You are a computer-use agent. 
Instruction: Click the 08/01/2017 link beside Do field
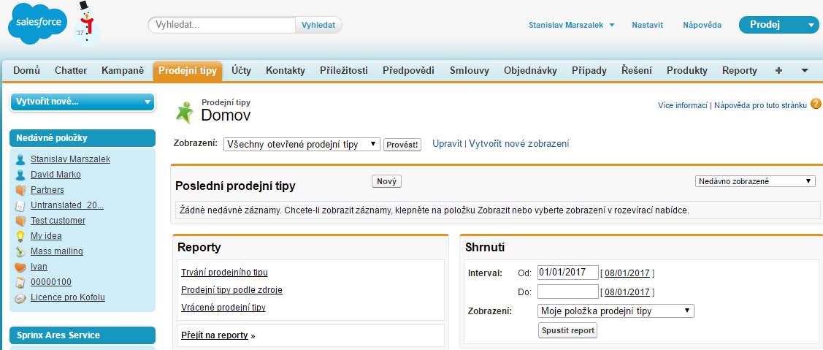(627, 292)
